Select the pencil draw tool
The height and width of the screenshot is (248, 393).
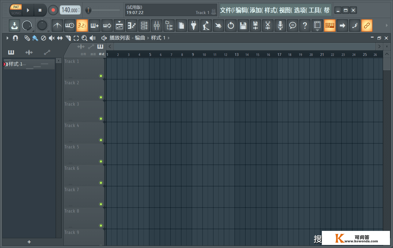27,38
